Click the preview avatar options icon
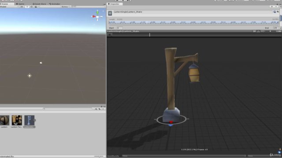 [263, 31]
